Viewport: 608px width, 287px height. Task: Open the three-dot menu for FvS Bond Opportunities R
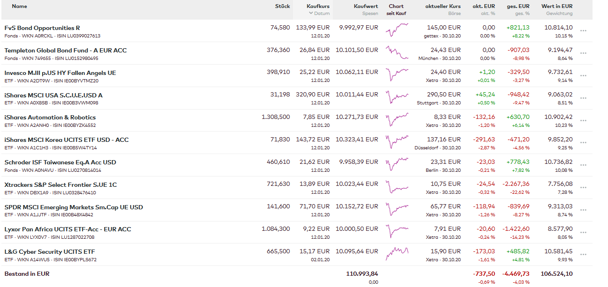[583, 31]
